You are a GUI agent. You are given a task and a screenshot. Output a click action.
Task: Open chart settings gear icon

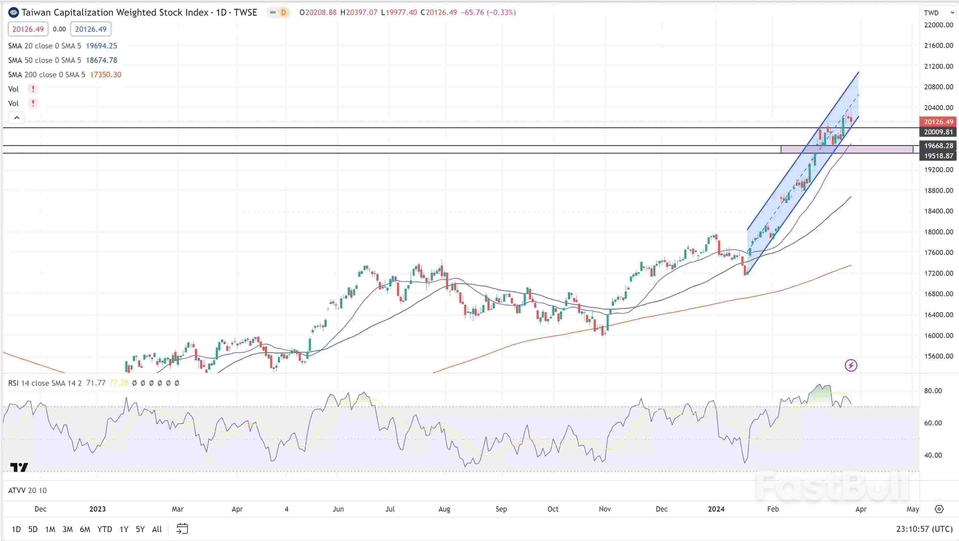[x=939, y=509]
